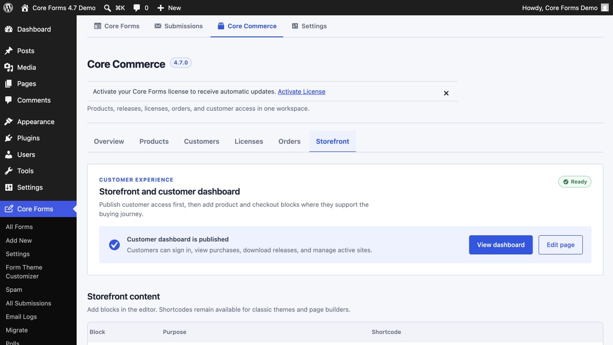Click the Core Forms tab form icon
This screenshot has width=613, height=345.
98,26
